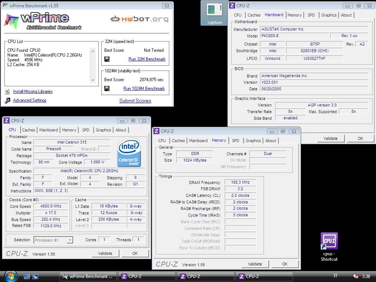Click the Switch between windows quick launch icon
Viewport: 376px width, 282px height.
[35, 276]
